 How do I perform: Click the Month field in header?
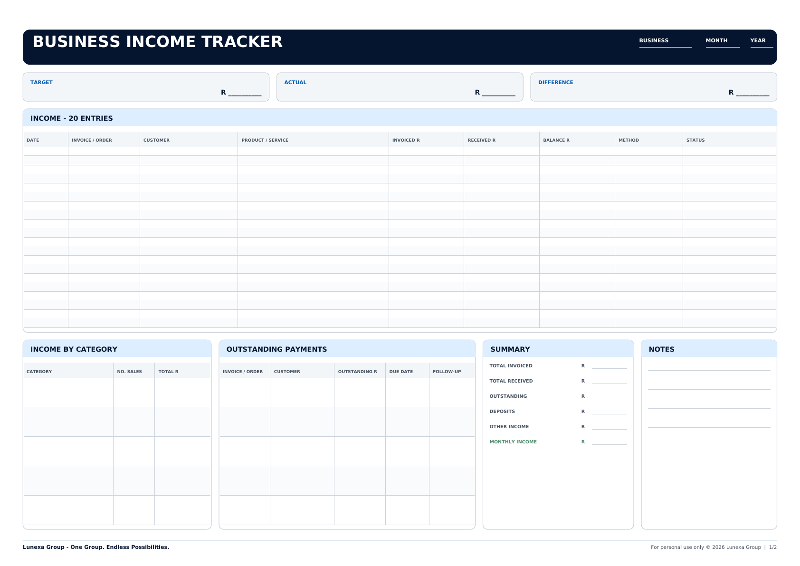coord(723,42)
